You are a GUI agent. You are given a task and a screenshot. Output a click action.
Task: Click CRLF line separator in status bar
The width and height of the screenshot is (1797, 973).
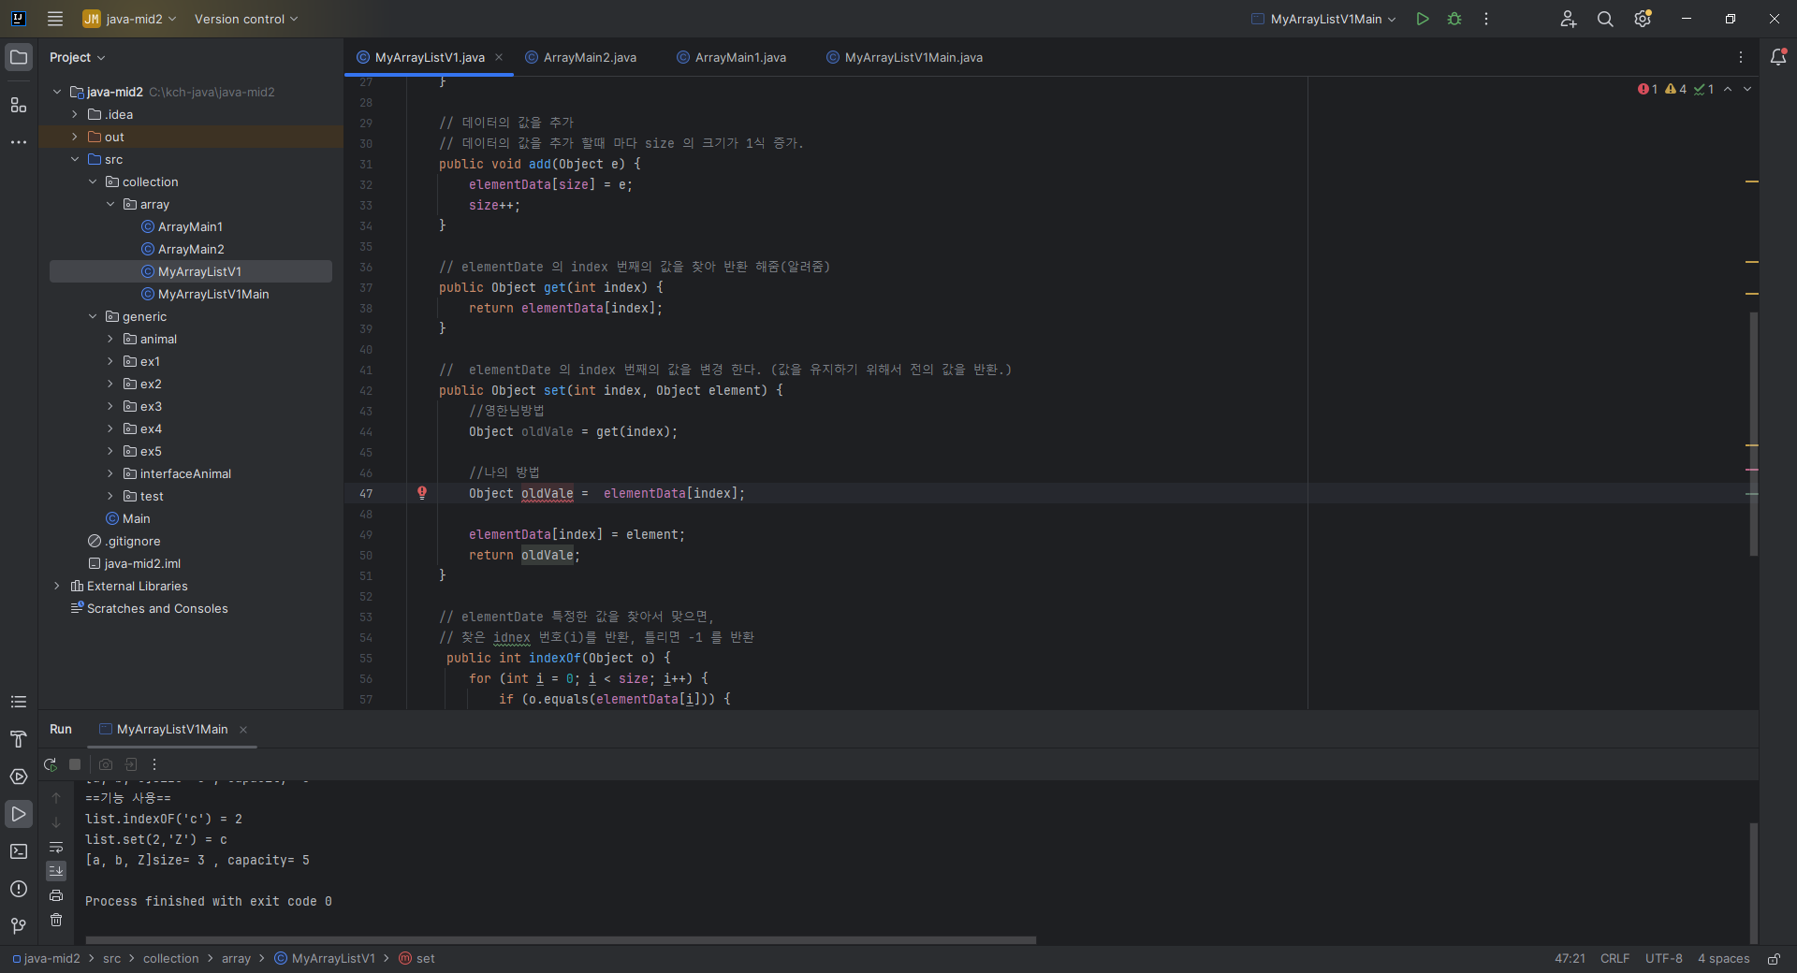coord(1614,959)
